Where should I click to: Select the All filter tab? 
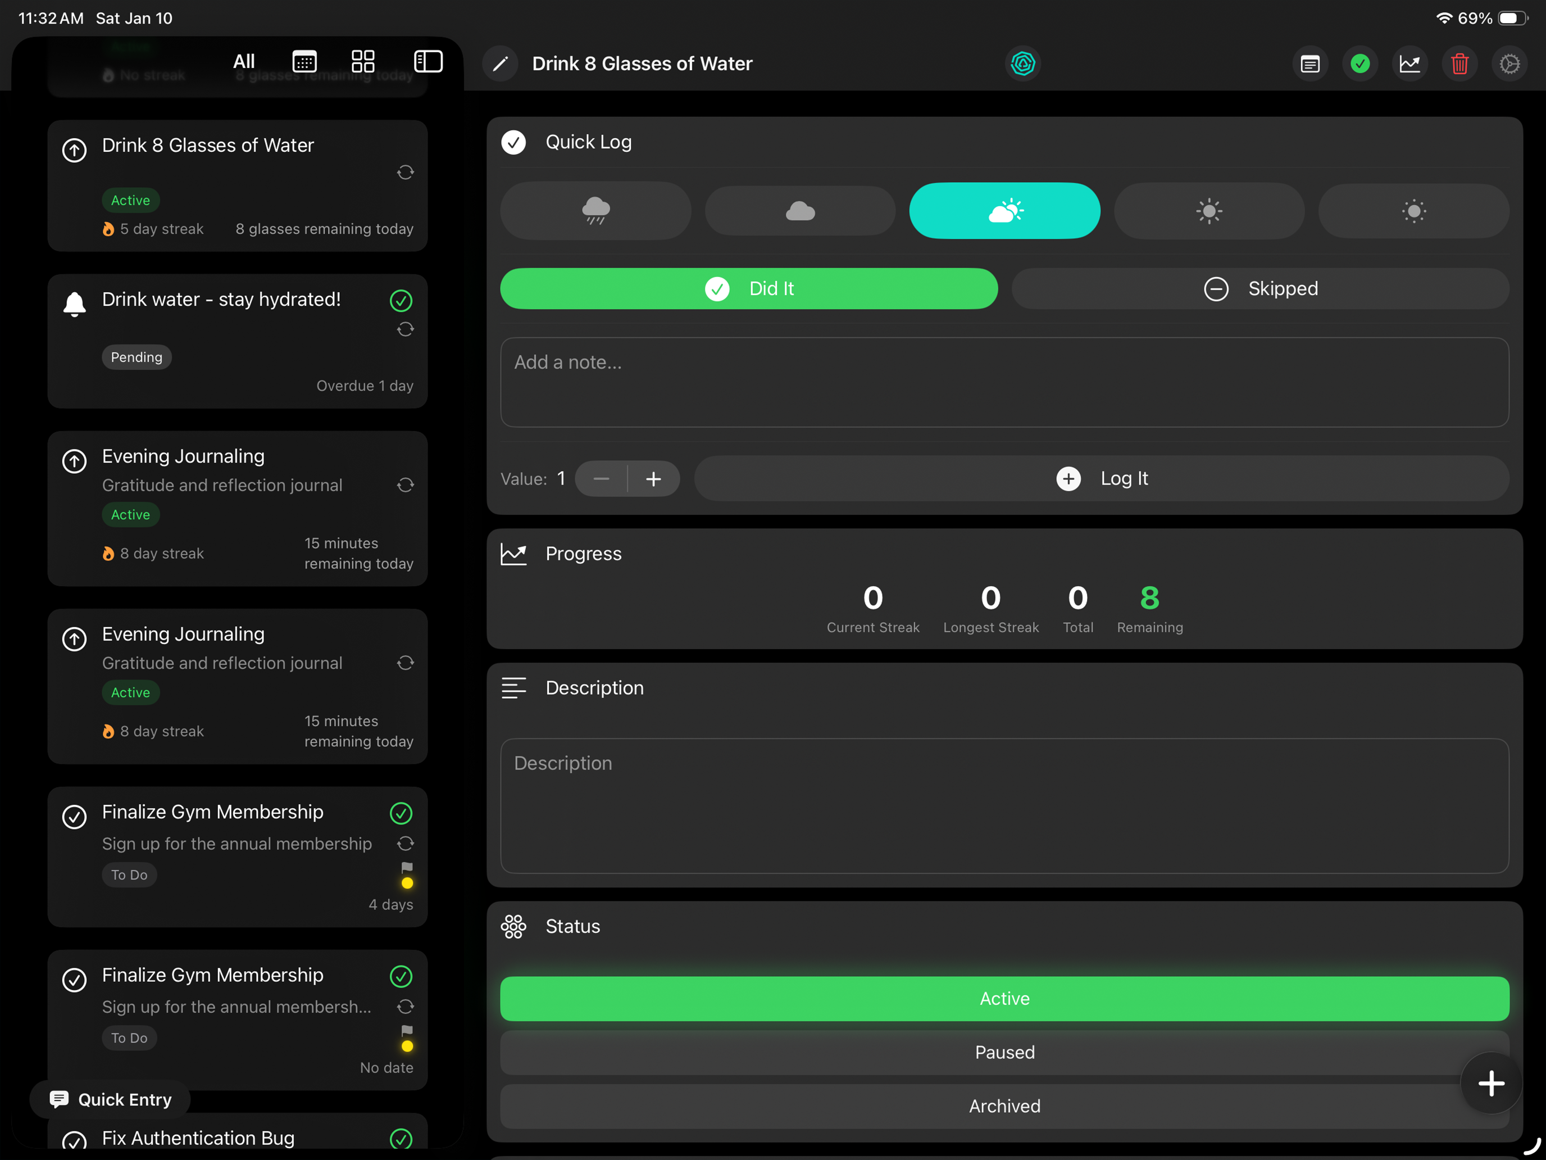[x=244, y=61]
